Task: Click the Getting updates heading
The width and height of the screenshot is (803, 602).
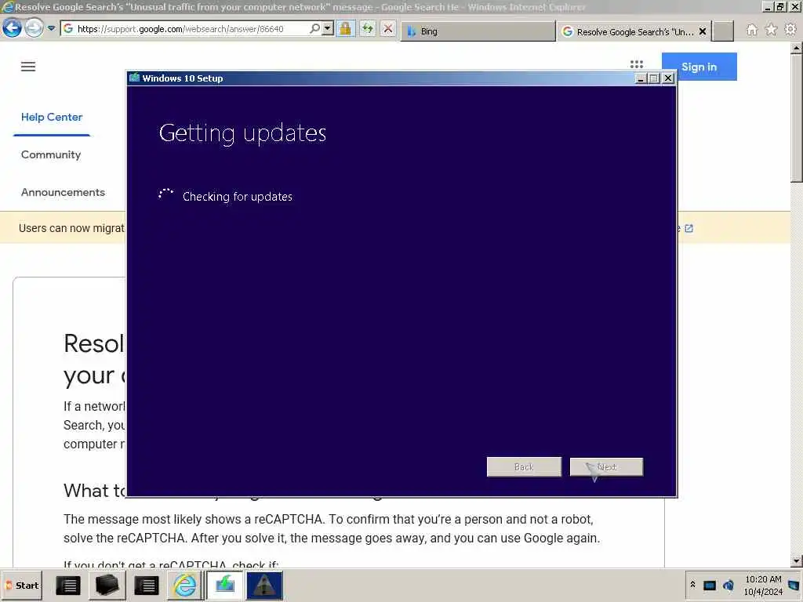Action: 242,133
